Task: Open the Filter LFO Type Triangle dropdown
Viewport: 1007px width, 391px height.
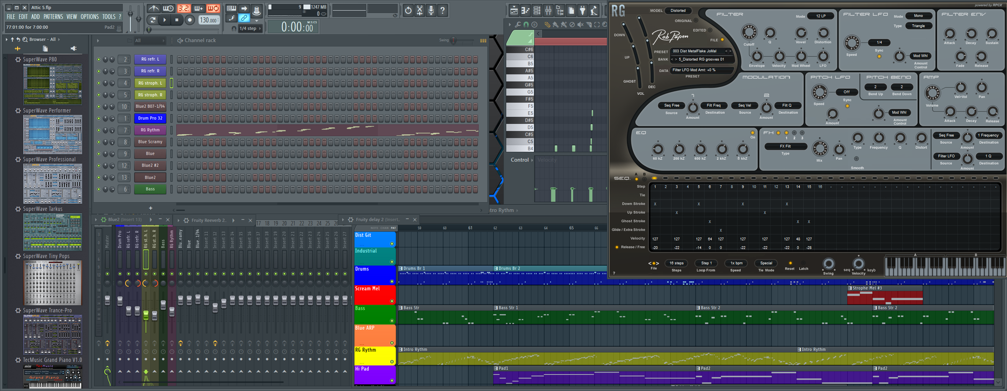Action: click(918, 26)
